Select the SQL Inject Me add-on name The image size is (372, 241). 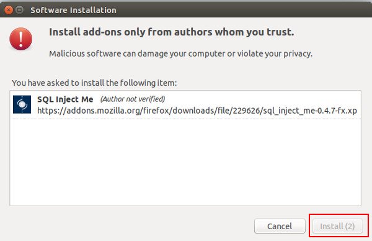65,99
